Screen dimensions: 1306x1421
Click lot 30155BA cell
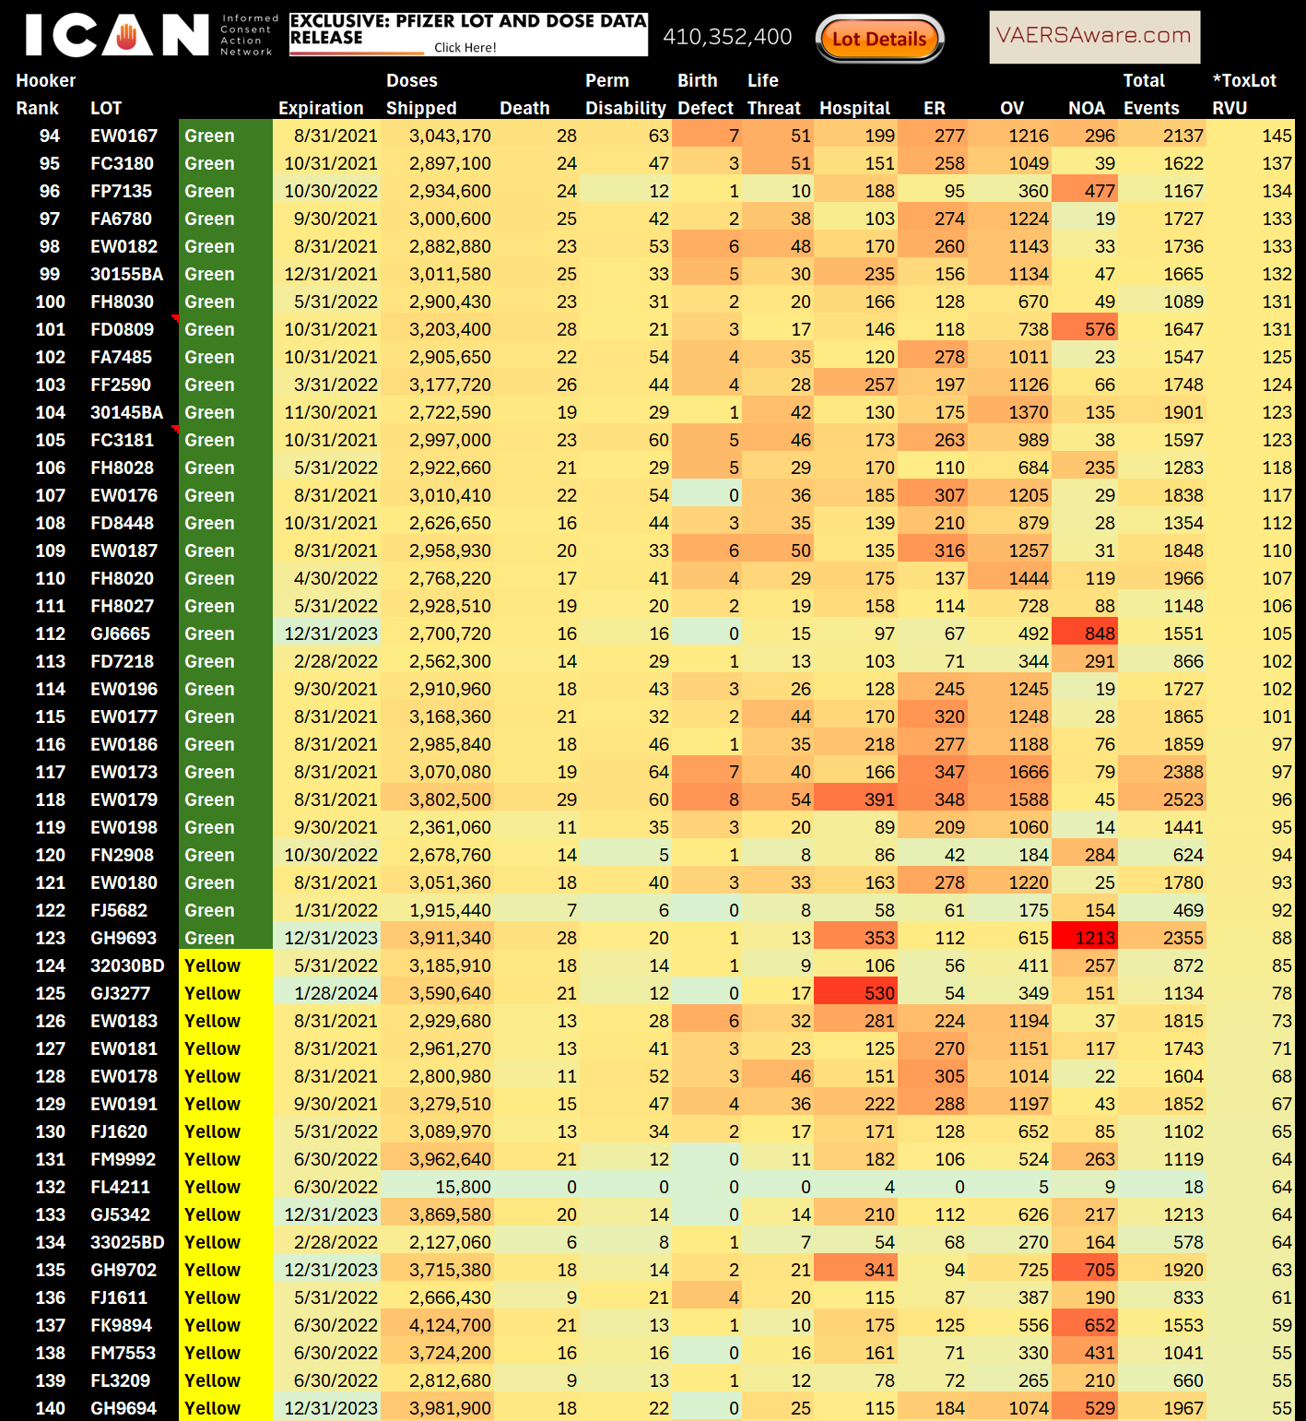click(126, 274)
